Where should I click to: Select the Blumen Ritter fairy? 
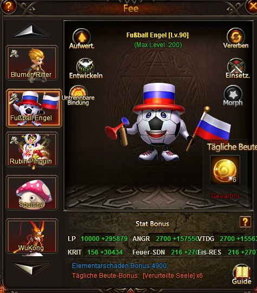coord(32,63)
